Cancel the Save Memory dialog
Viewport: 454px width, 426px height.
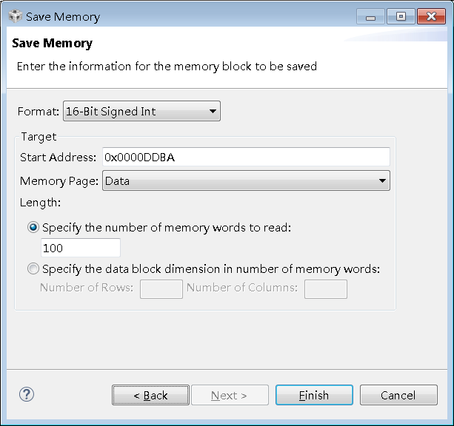(x=398, y=396)
